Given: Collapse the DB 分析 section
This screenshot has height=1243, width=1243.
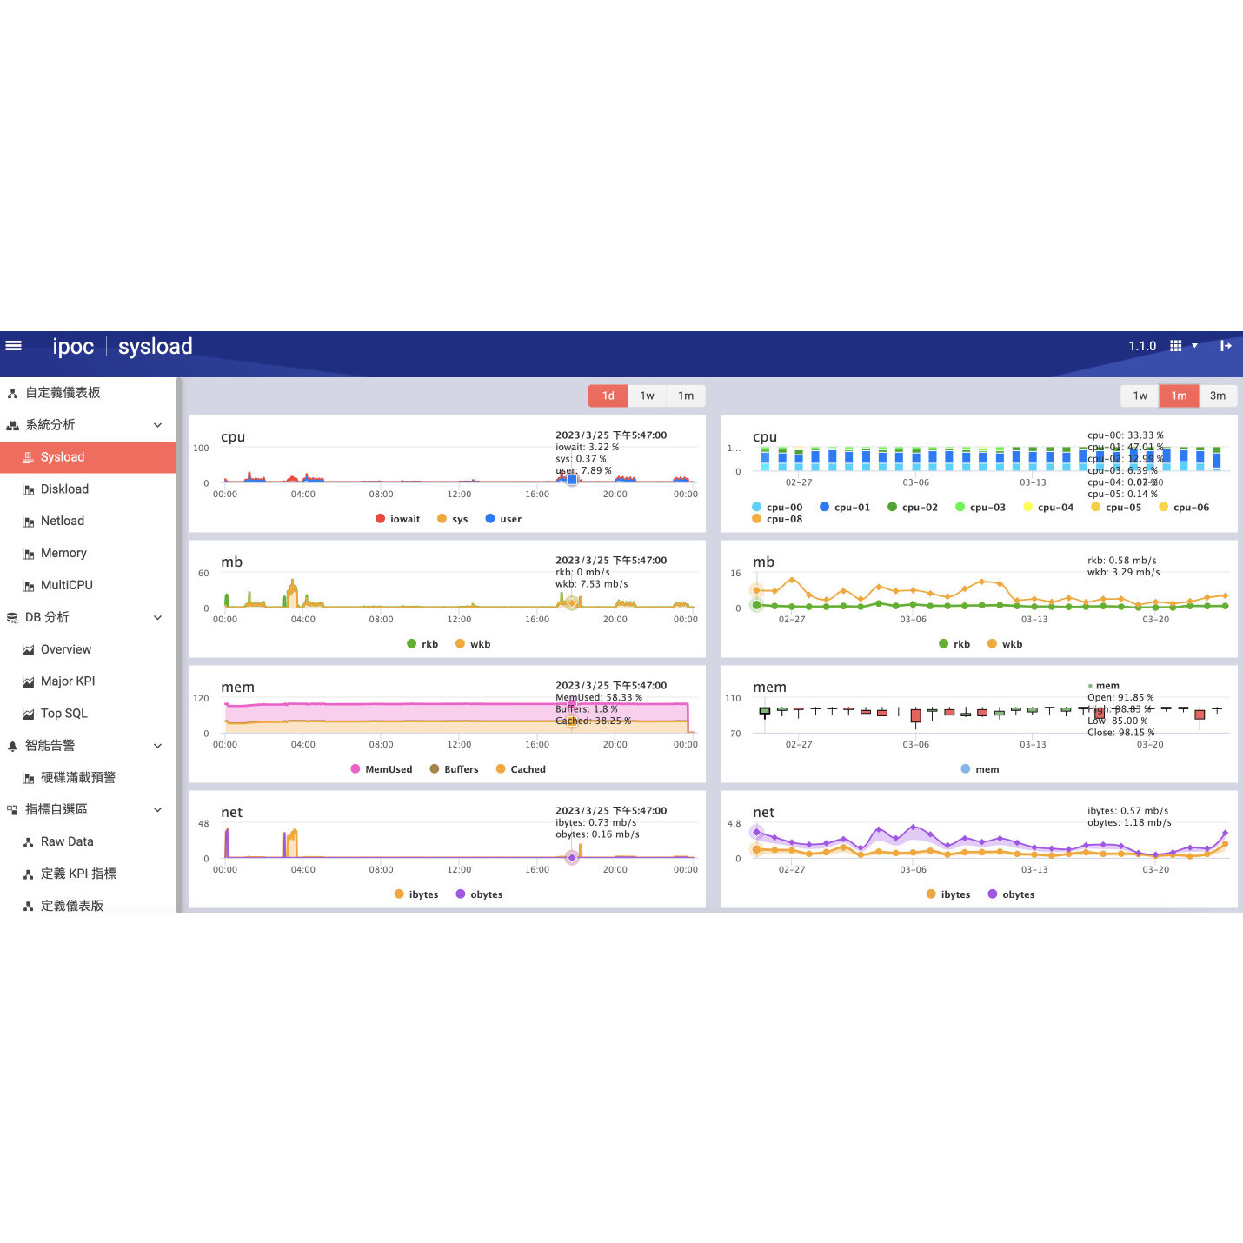Looking at the screenshot, I should 157,618.
